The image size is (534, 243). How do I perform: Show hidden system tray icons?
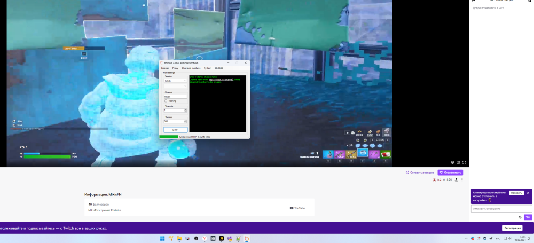click(466, 238)
